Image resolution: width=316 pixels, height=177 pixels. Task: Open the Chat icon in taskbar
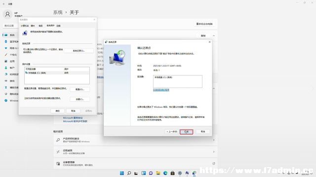coord(151,173)
